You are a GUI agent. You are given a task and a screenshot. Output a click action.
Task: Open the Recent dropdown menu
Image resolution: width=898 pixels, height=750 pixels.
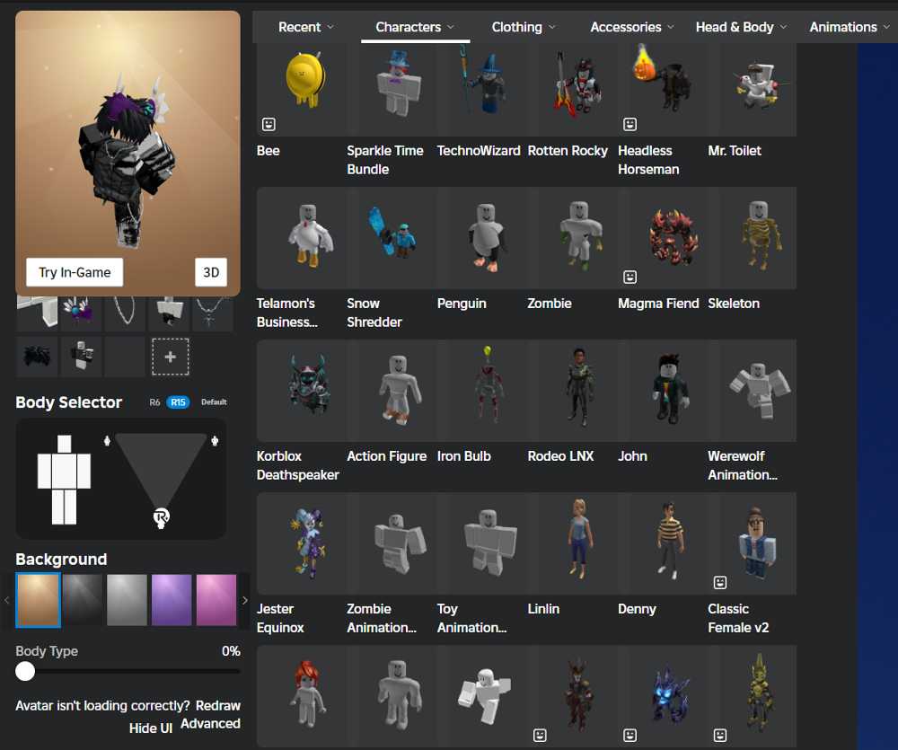(306, 27)
